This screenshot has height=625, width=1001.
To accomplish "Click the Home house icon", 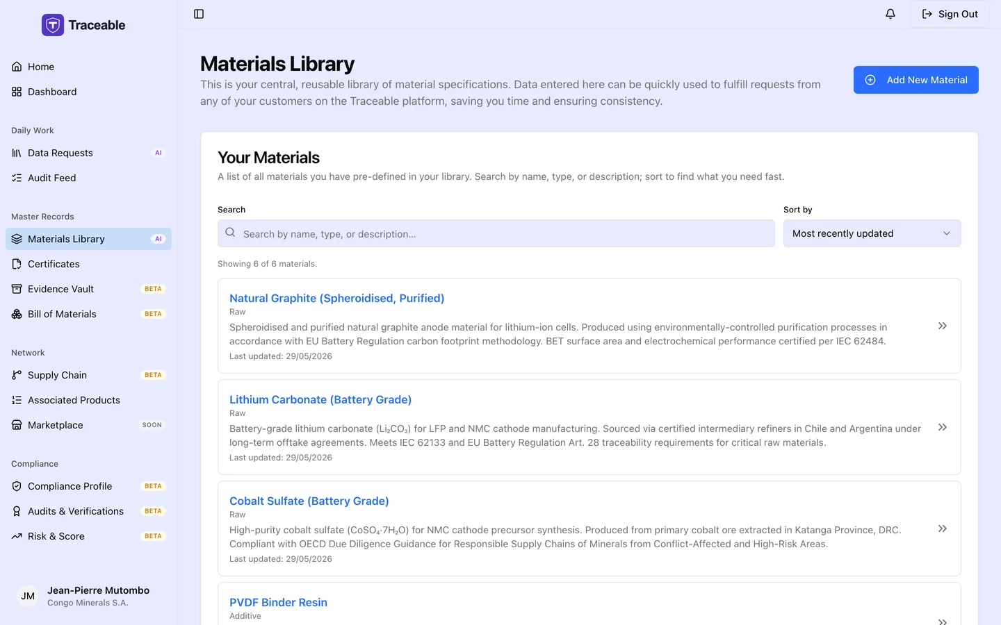I will (17, 67).
